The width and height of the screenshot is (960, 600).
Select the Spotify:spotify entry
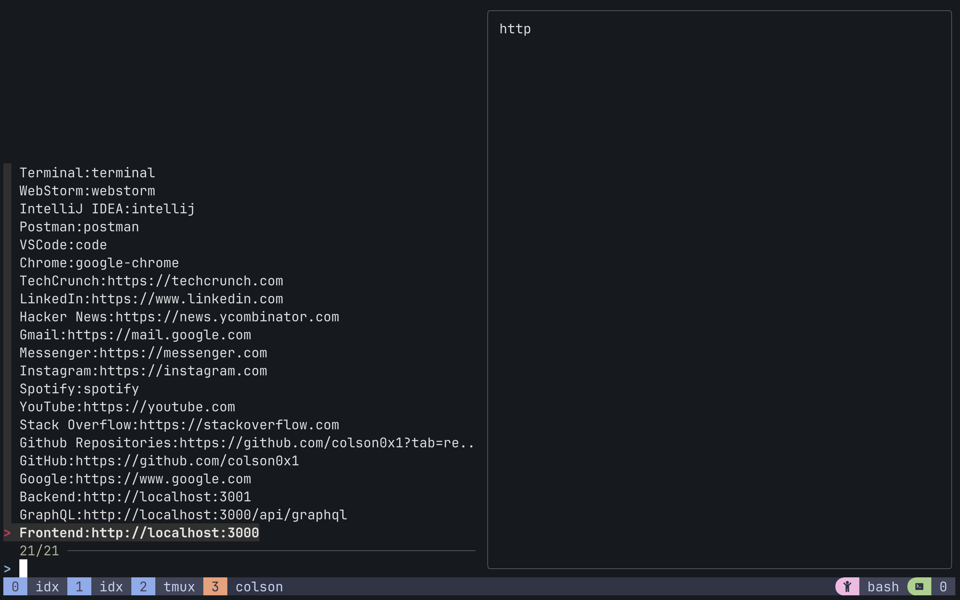(x=79, y=388)
